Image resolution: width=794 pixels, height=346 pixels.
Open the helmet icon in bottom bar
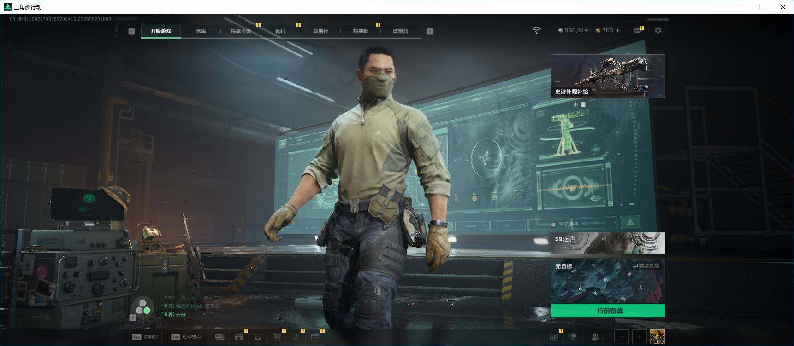pos(258,337)
